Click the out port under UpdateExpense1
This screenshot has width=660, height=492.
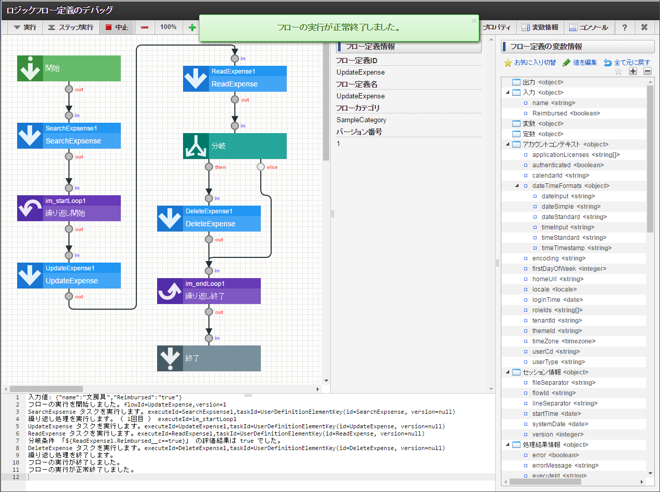coord(69,296)
